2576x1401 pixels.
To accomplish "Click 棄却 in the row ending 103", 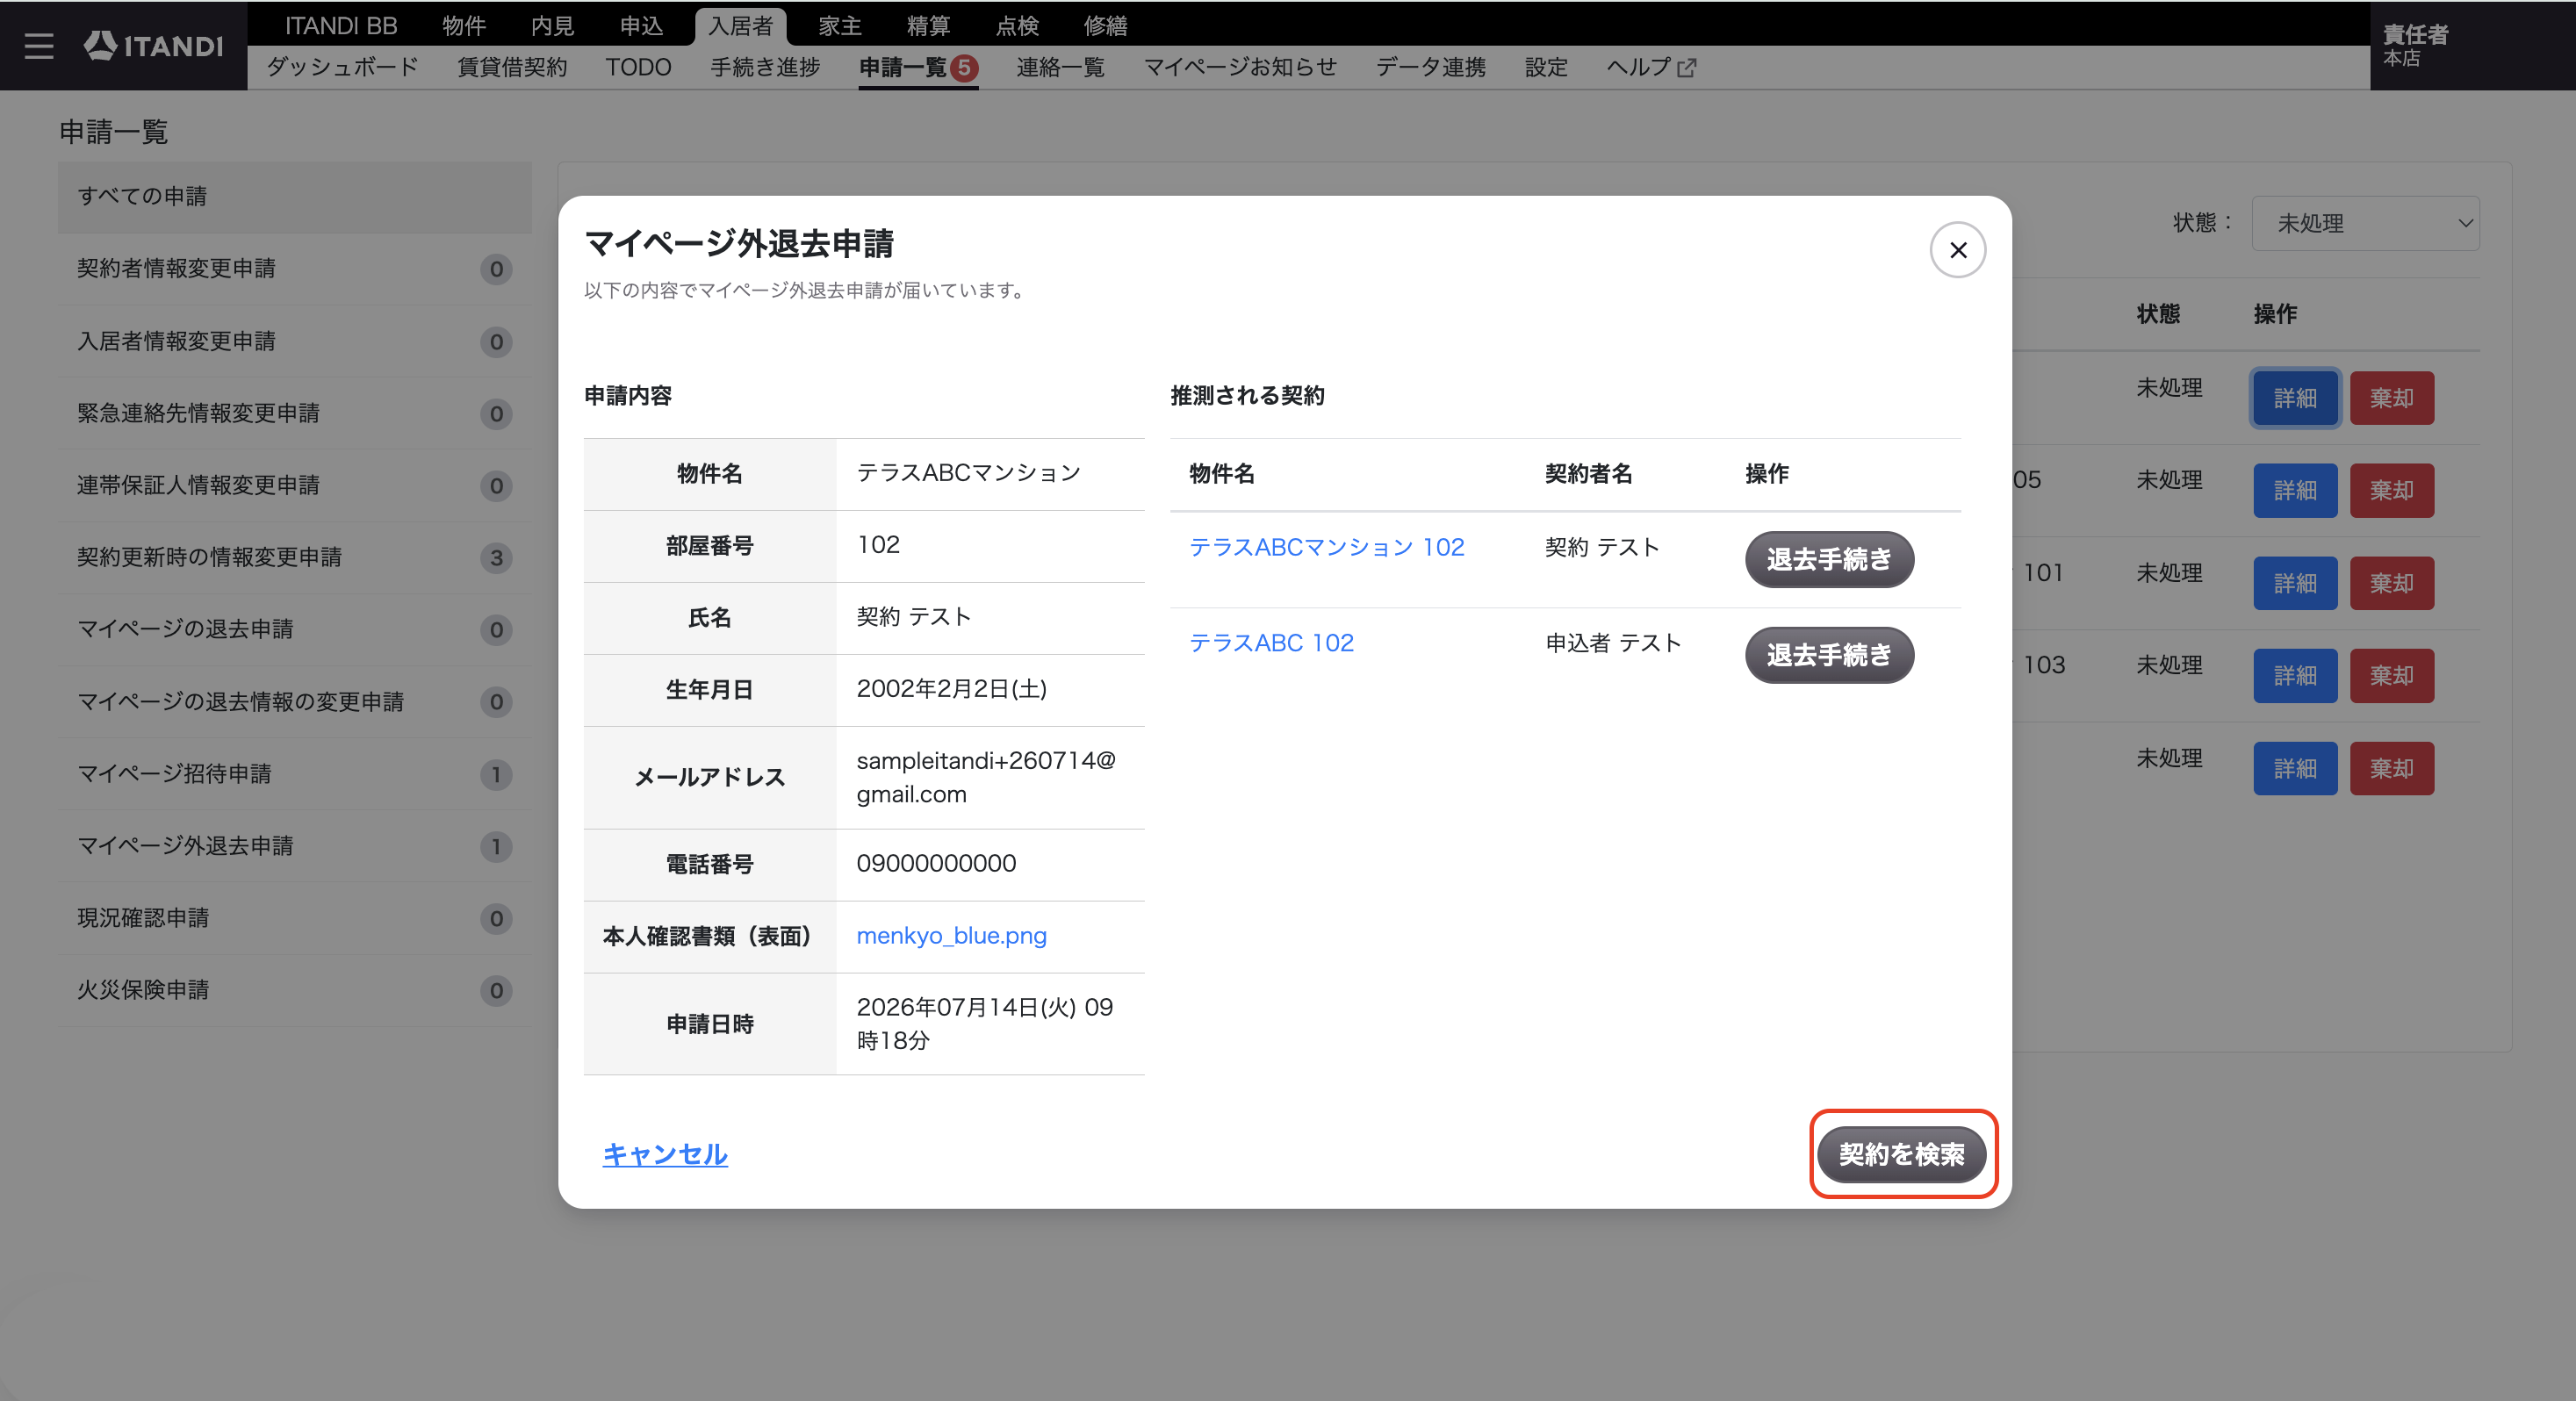I will tap(2391, 676).
